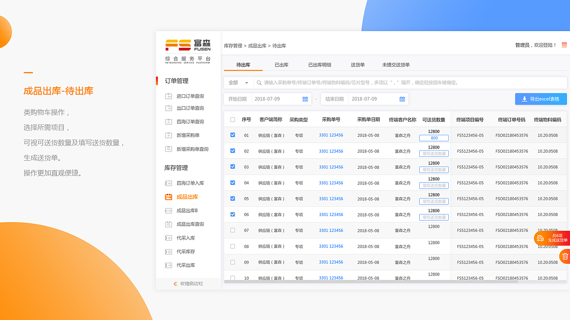This screenshot has width=570, height=320.
Task: Click the 可送货数量 column header
Action: point(433,120)
